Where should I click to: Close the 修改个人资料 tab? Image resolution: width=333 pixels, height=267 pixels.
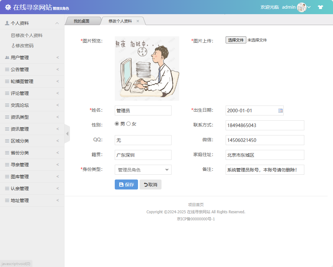(138, 20)
